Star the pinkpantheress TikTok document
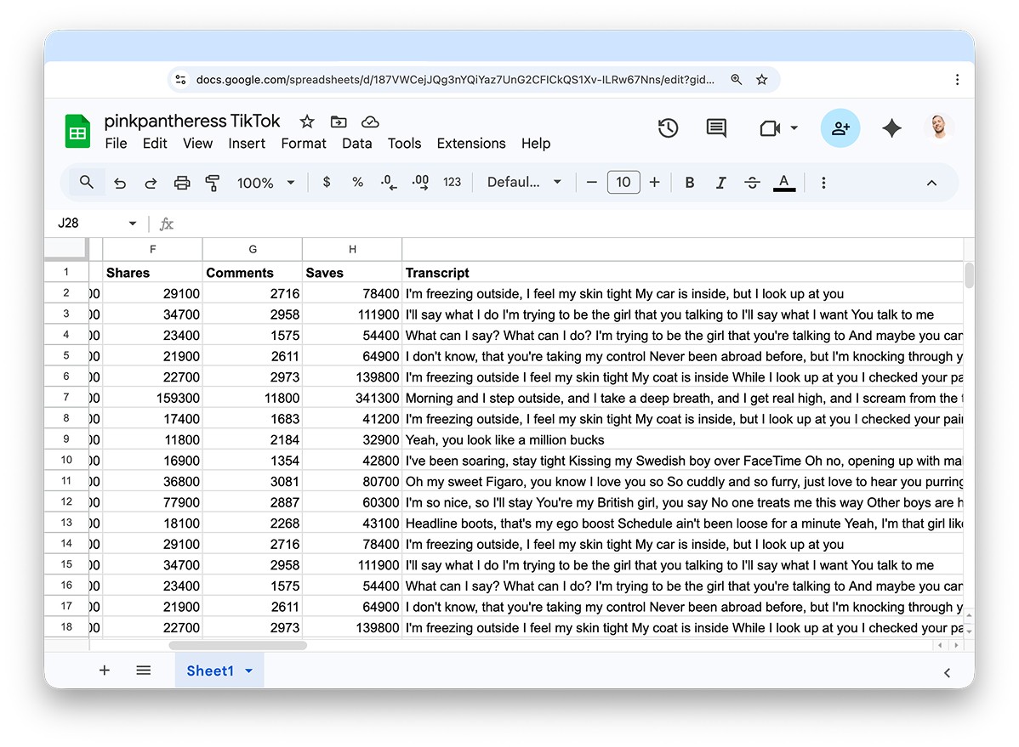This screenshot has height=747, width=1019. pyautogui.click(x=307, y=122)
